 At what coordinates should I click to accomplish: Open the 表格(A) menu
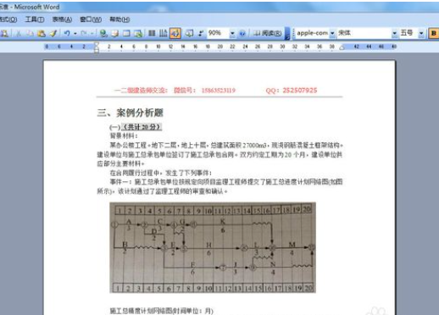[62, 19]
